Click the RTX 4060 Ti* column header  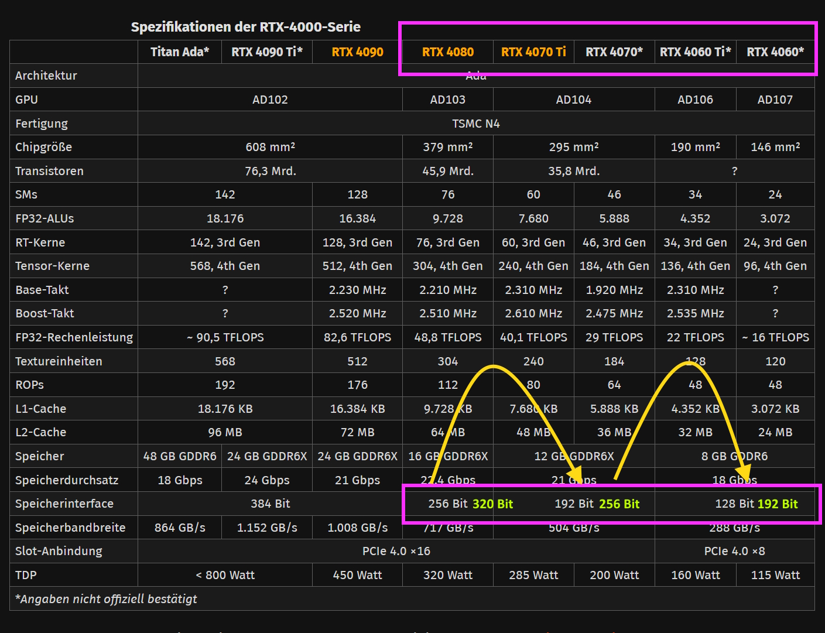tap(696, 52)
